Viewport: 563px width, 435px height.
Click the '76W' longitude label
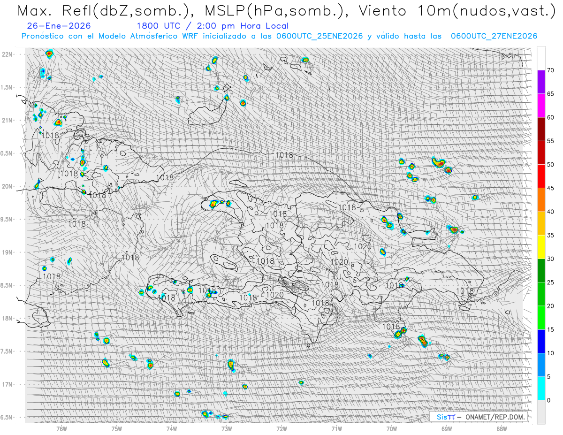pyautogui.click(x=61, y=428)
